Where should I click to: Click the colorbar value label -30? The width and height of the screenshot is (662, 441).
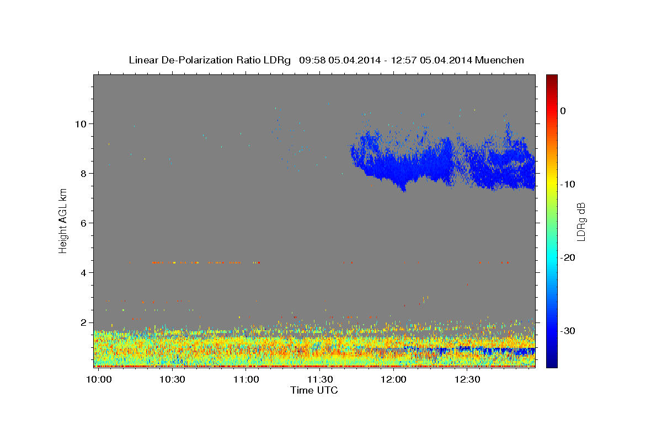tap(568, 331)
